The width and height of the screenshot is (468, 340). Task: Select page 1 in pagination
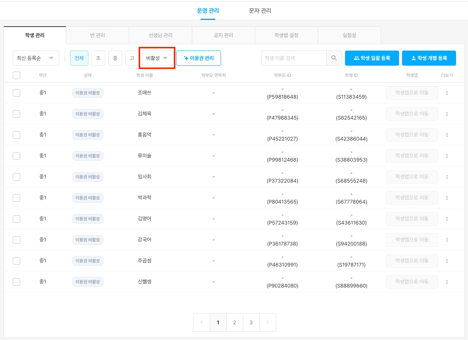(218, 322)
